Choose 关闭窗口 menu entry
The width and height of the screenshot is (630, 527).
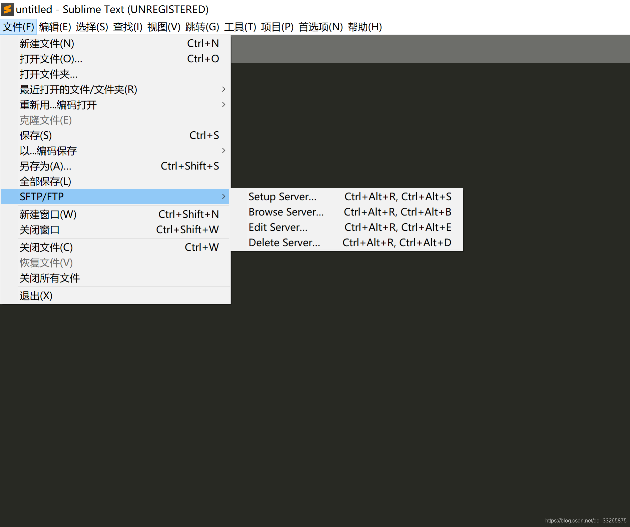115,230
